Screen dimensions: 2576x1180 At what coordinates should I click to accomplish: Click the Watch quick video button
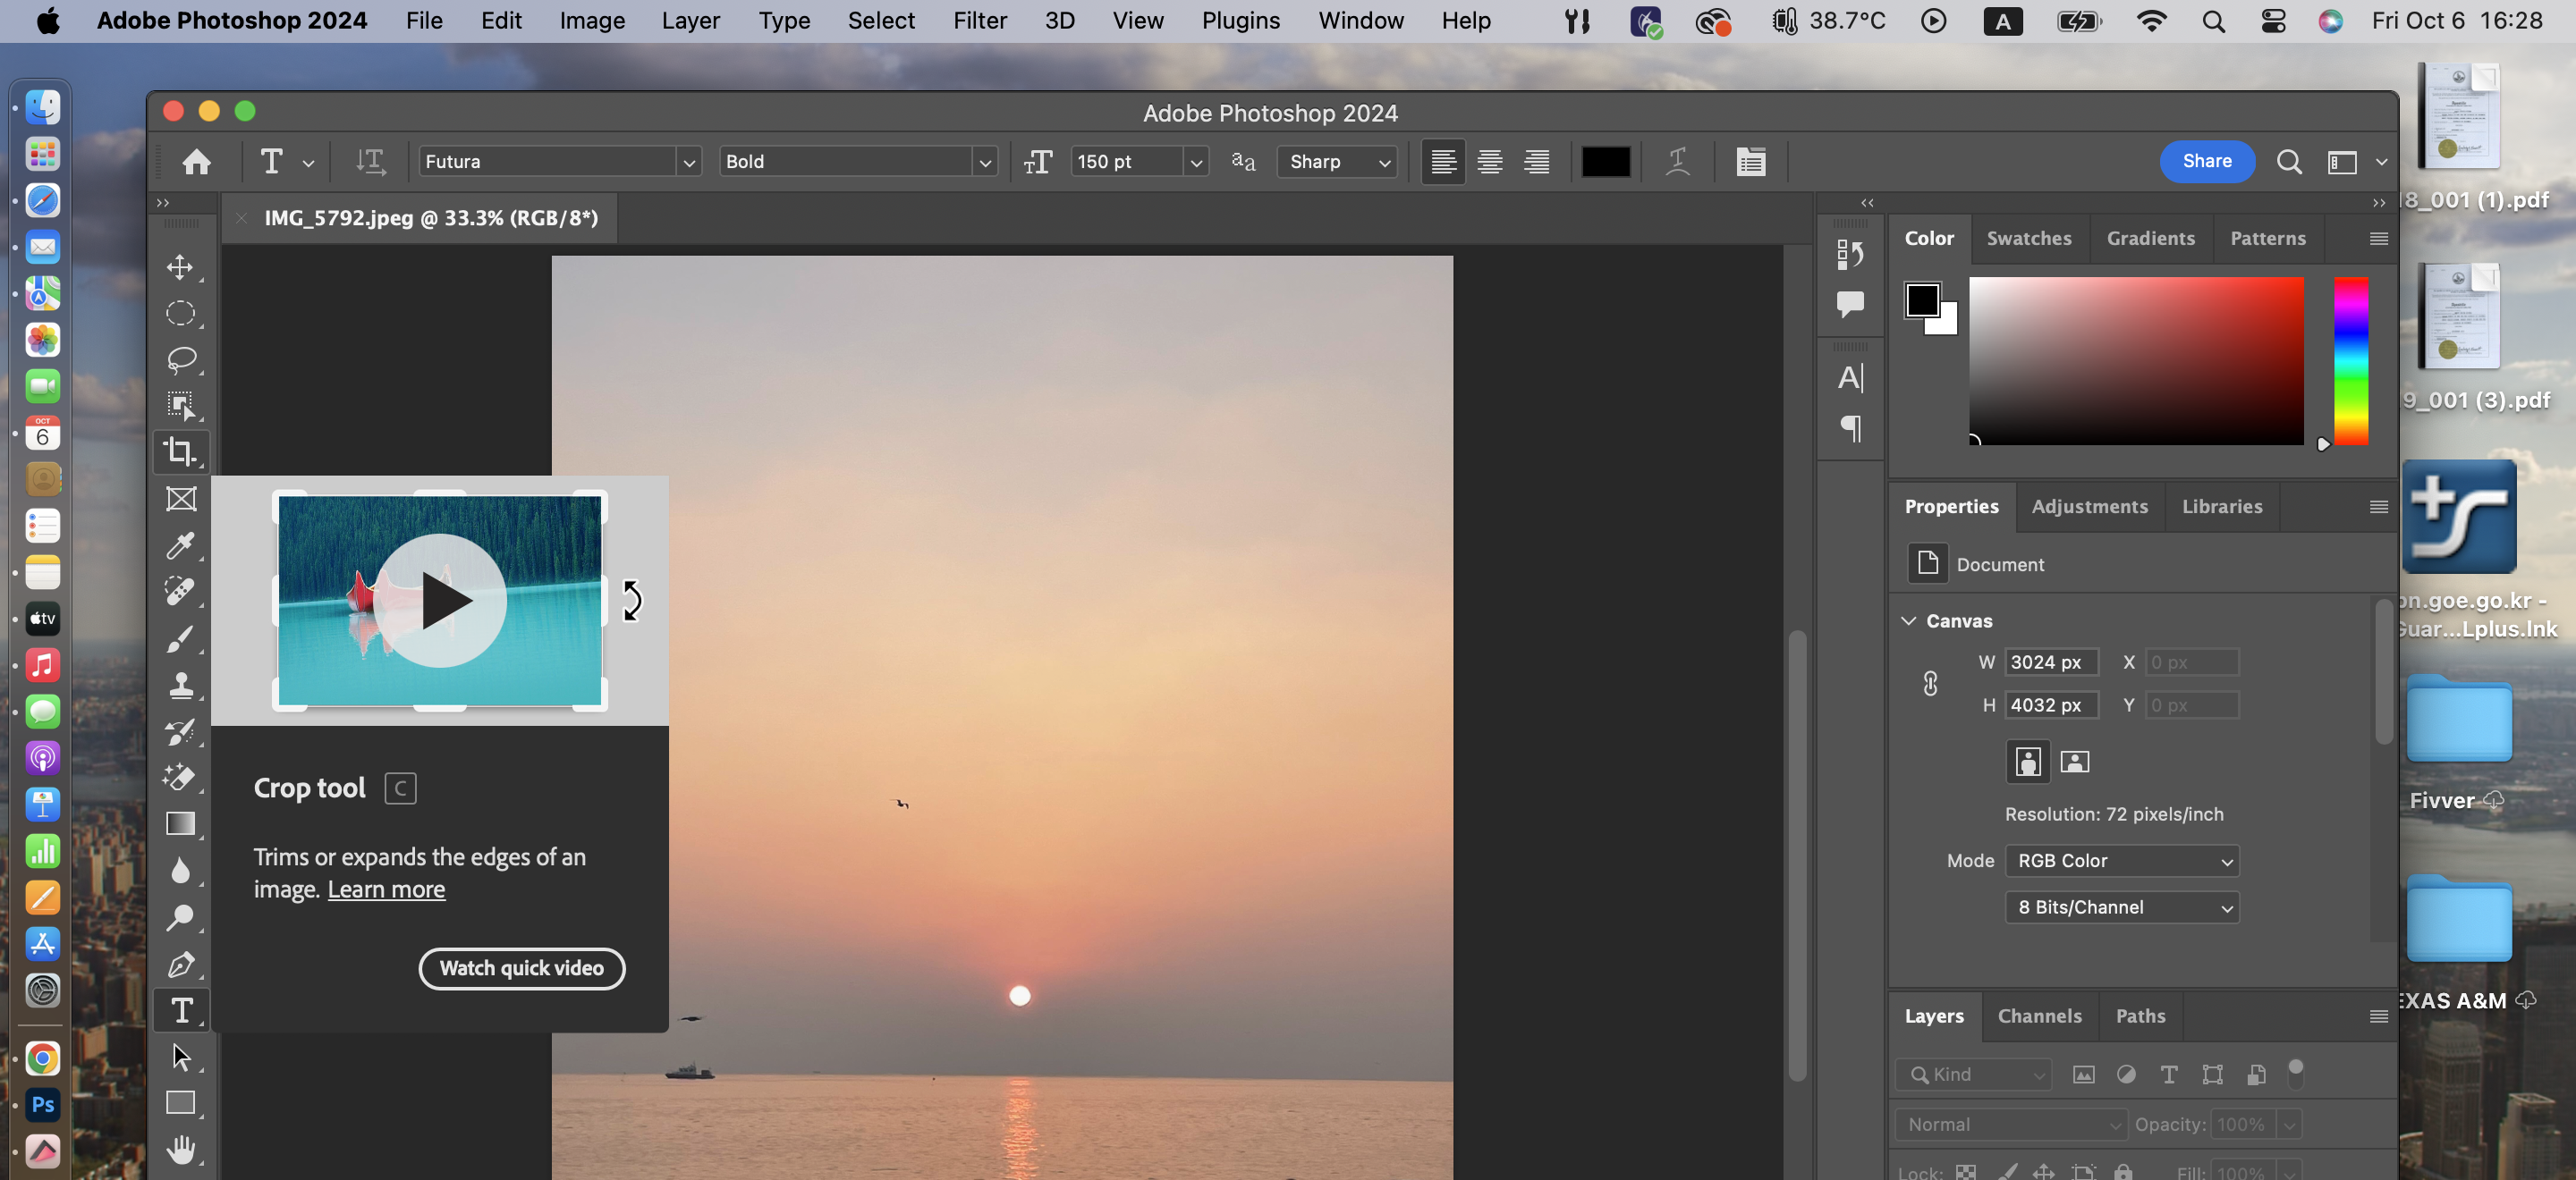[x=521, y=968]
